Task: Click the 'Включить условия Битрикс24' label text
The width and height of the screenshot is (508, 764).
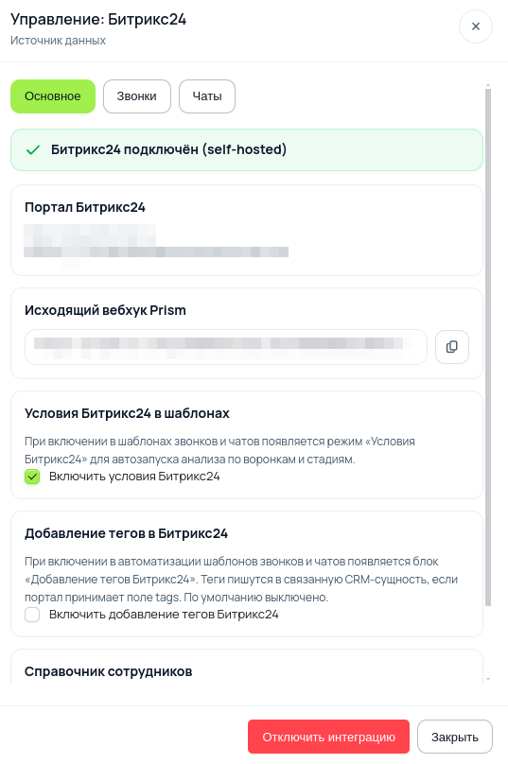Action: point(134,477)
